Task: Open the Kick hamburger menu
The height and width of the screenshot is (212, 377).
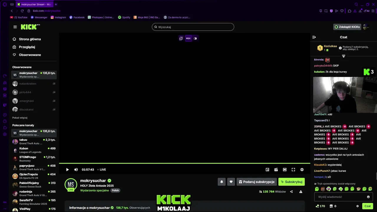Action: (15, 27)
